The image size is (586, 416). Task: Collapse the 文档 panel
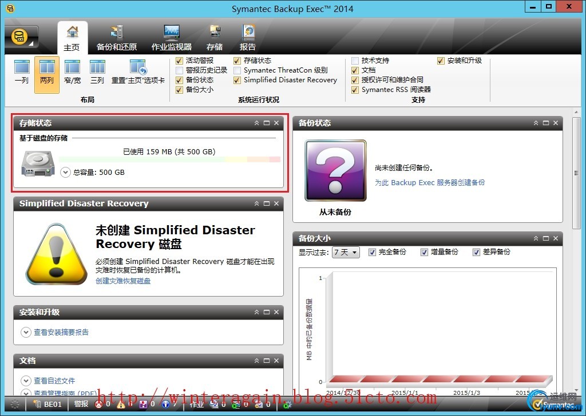[x=257, y=361]
